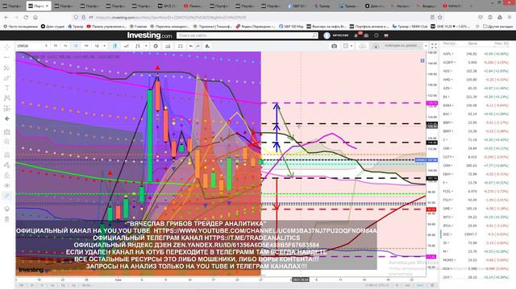
Task: Click the 2021-10-04 date label on time axis
Action: click(x=301, y=280)
